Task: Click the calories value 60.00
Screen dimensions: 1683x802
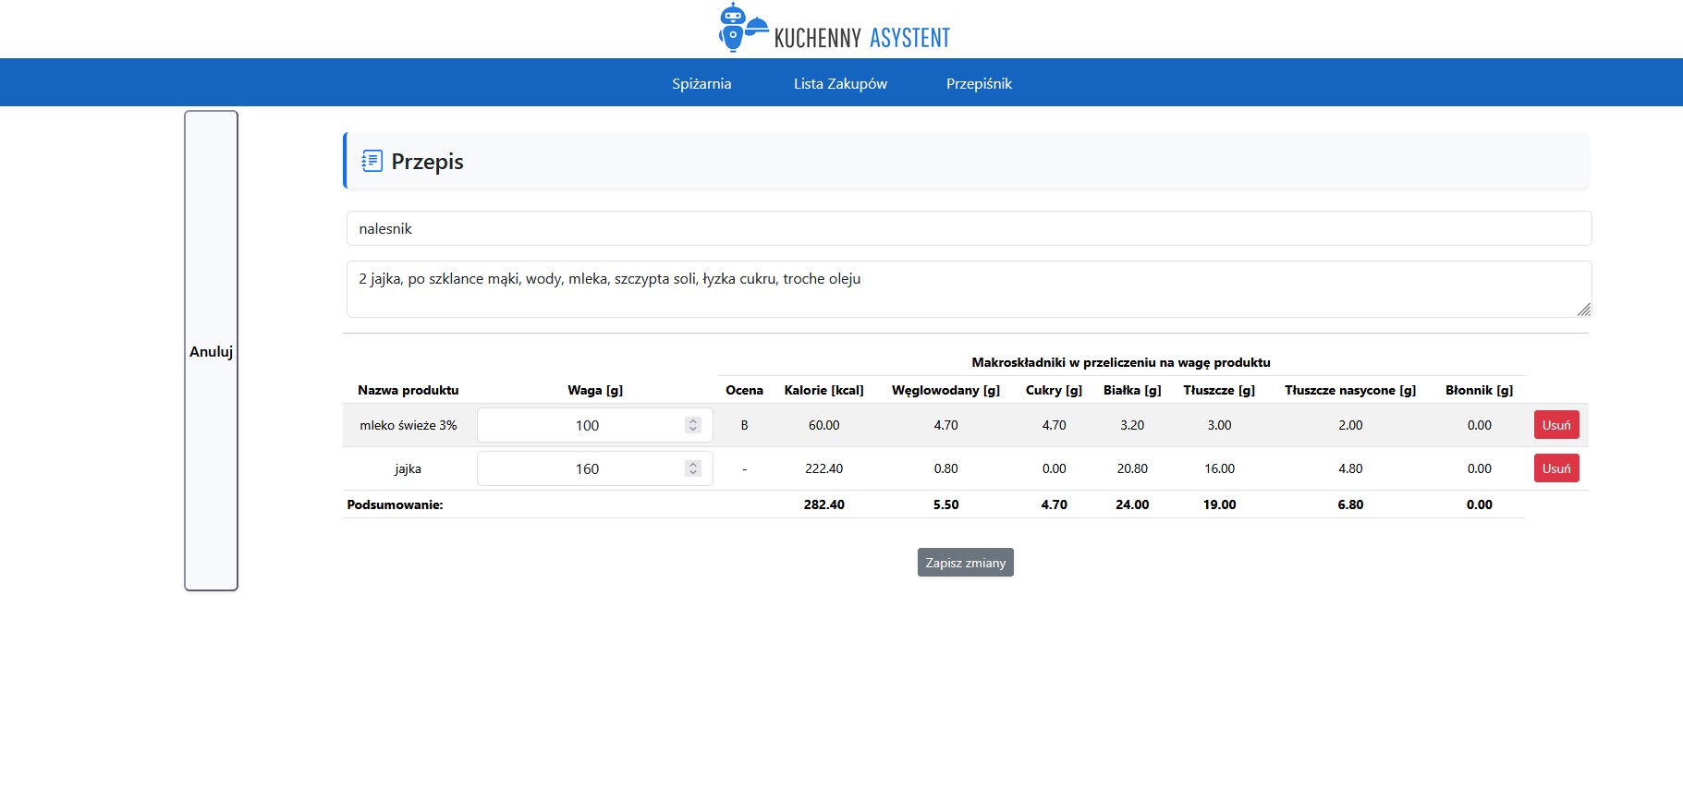Action: click(x=823, y=425)
